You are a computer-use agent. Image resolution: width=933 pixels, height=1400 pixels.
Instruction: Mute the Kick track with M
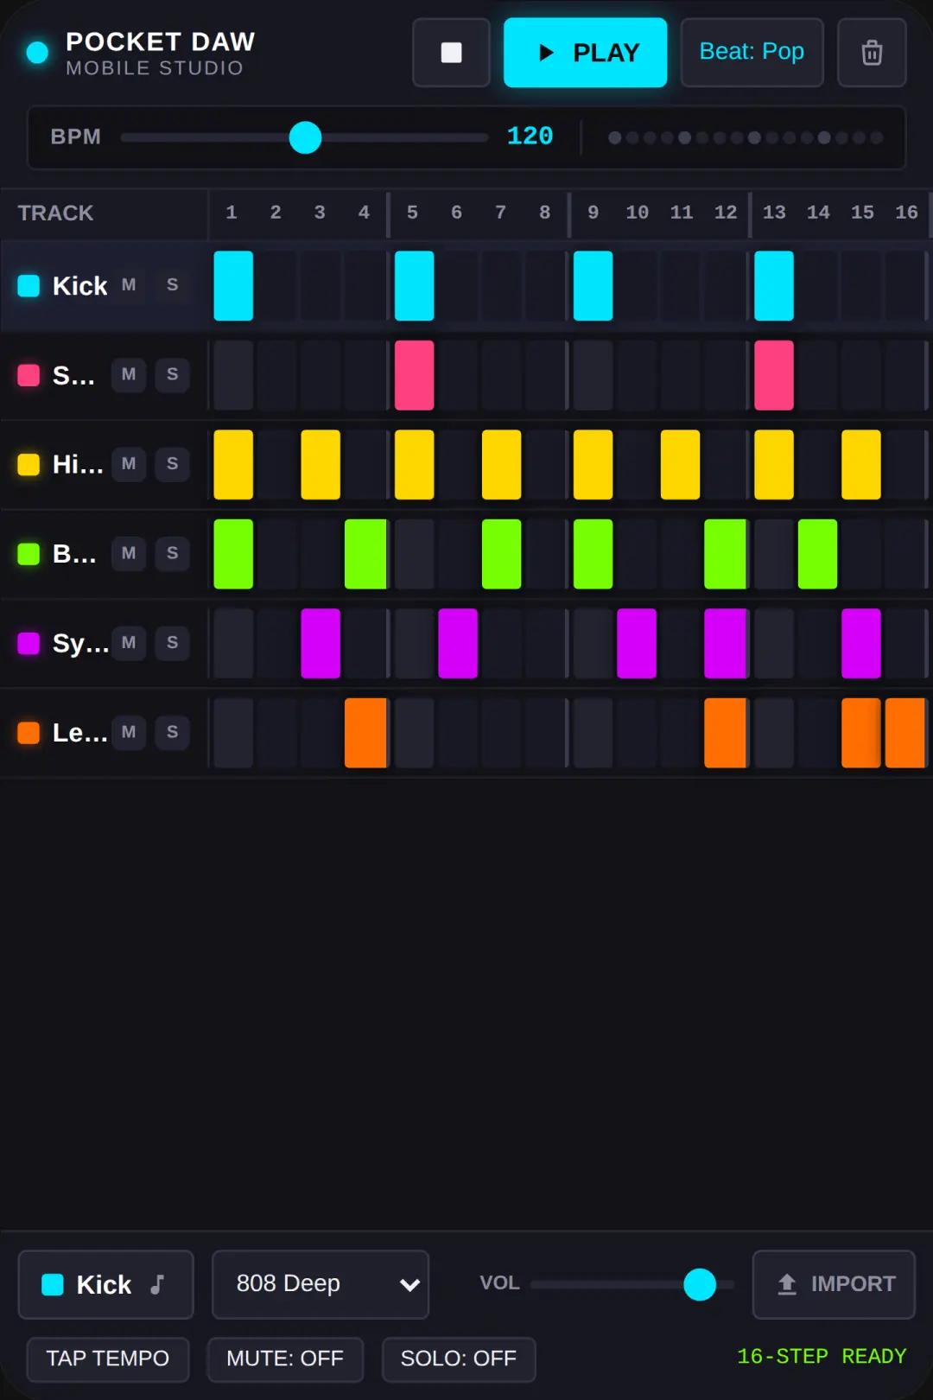[x=129, y=285]
